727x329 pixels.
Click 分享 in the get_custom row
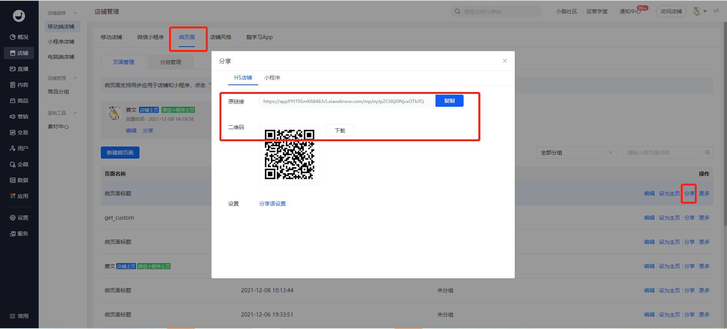pyautogui.click(x=689, y=218)
